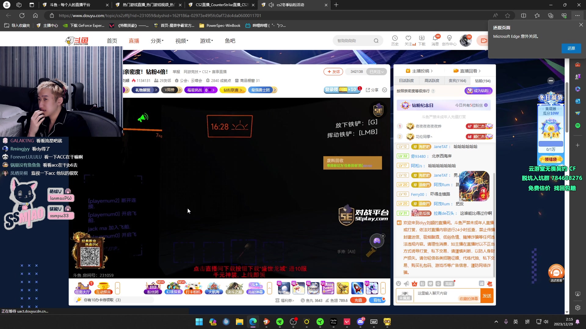This screenshot has height=329, width=586.
Task: Open the 收藏的弹幕 saved danmaku chip
Action: 468,299
